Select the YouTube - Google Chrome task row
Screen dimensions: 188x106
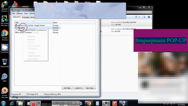(37, 26)
